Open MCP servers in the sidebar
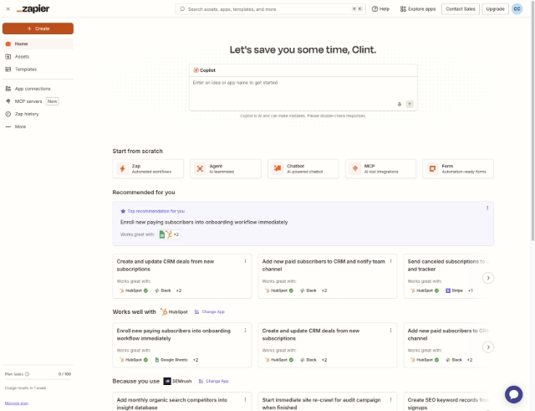This screenshot has height=411, width=535. [38, 101]
